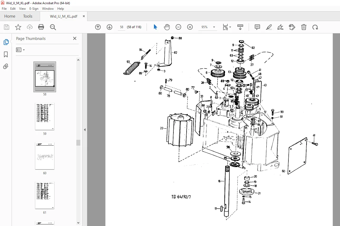340x226 pixels.
Task: Select the page 59 thumbnail
Action: (45, 116)
